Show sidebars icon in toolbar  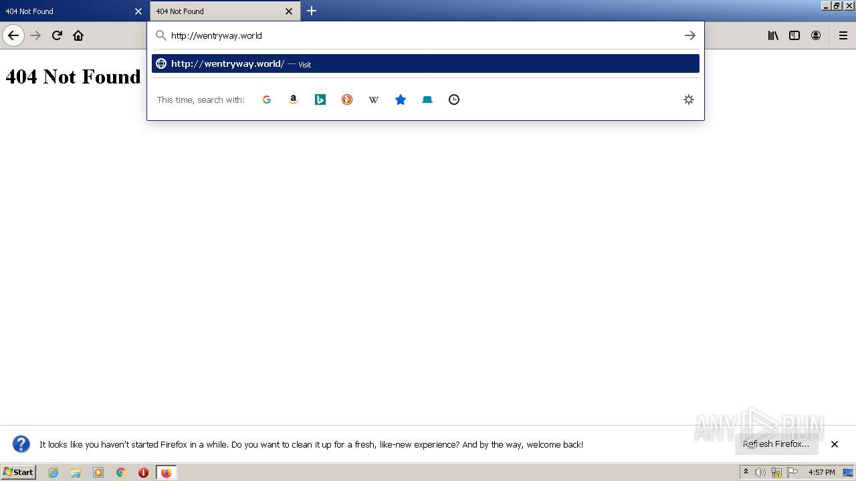794,35
